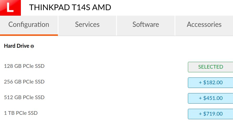Click the Hard Drive section heading

[x=17, y=46]
